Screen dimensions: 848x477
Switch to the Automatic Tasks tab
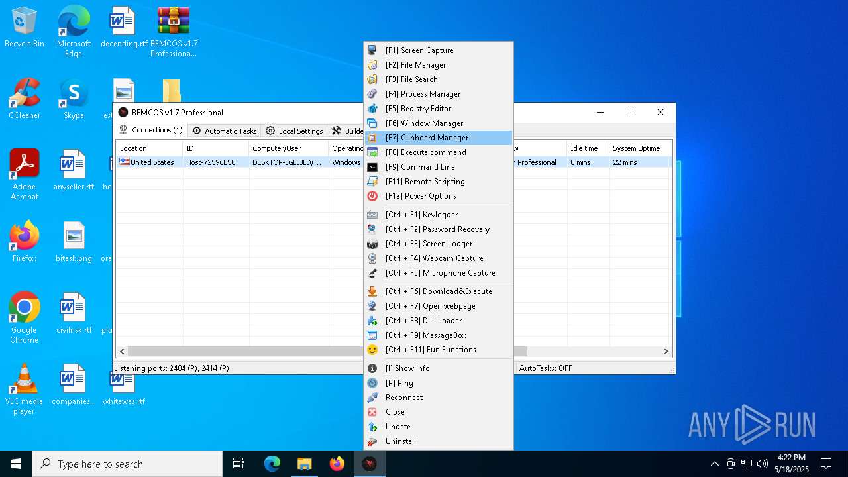(224, 131)
